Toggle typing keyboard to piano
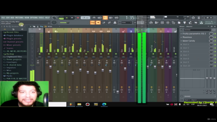This screenshot has height=122, width=217. 93,23
